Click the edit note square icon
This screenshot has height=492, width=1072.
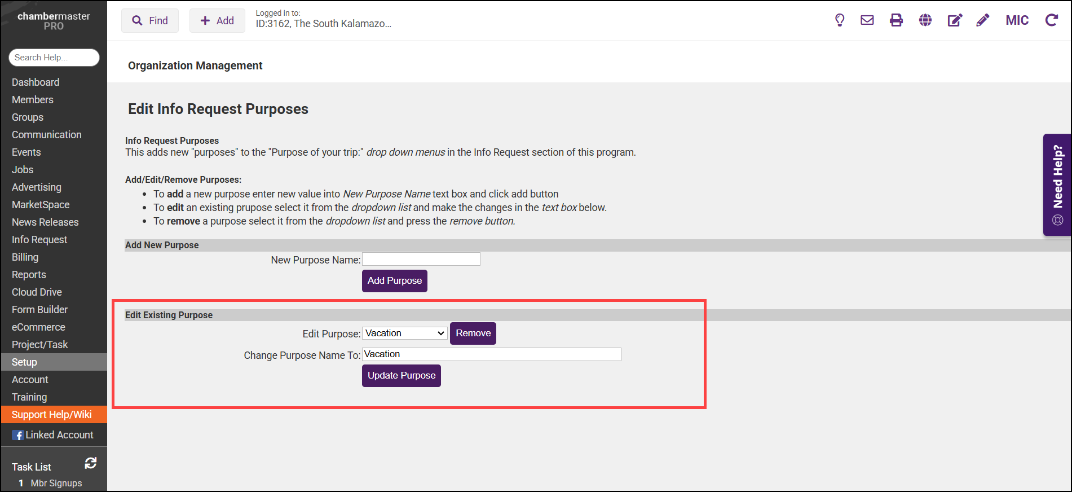pyautogui.click(x=955, y=20)
